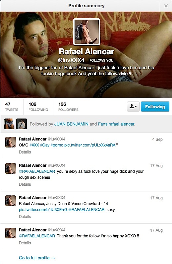Expand Details of the rough sex scenes tweet
Viewport: 172px width, 264px height.
(x=25, y=184)
